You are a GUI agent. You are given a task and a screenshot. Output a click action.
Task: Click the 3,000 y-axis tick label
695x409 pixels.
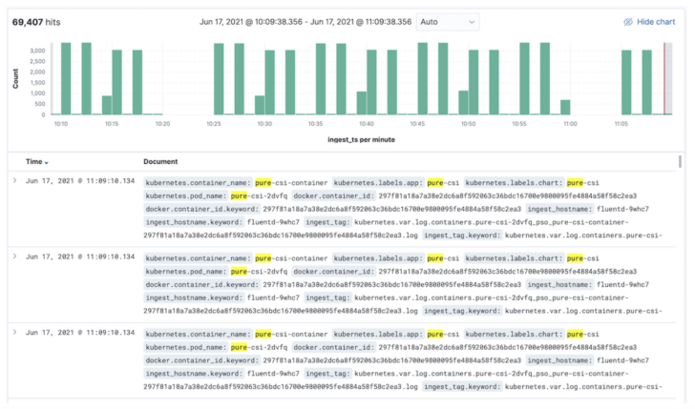[x=37, y=51]
